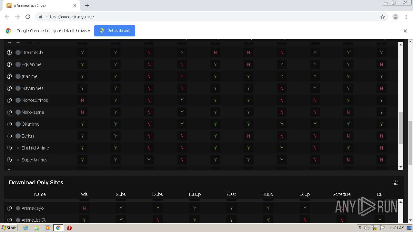The height and width of the screenshot is (232, 413).
Task: Open the OKanime site link
Action: click(x=30, y=124)
